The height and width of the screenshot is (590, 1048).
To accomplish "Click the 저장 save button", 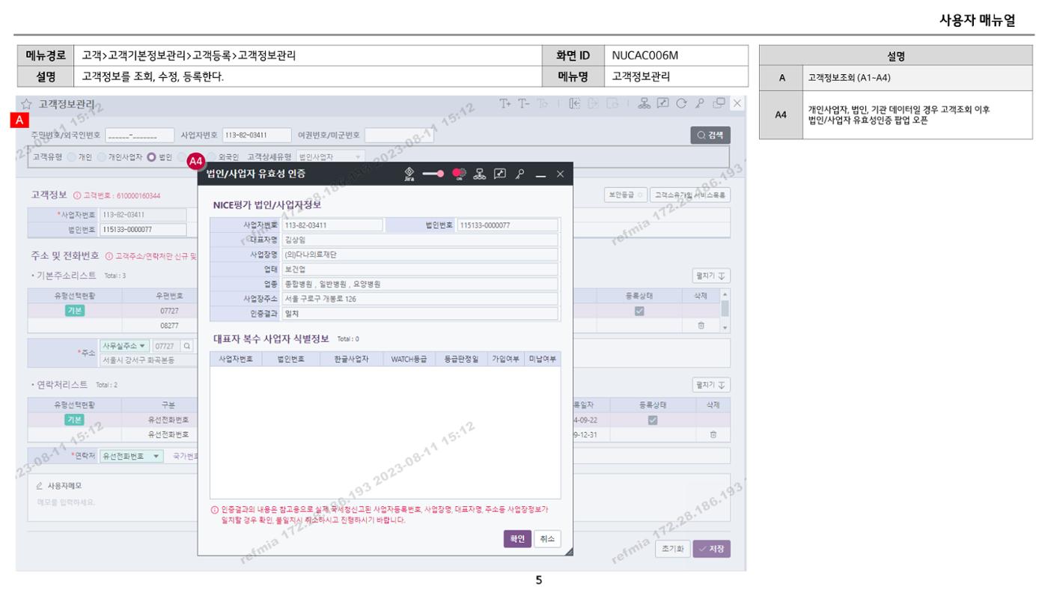I will click(x=711, y=549).
